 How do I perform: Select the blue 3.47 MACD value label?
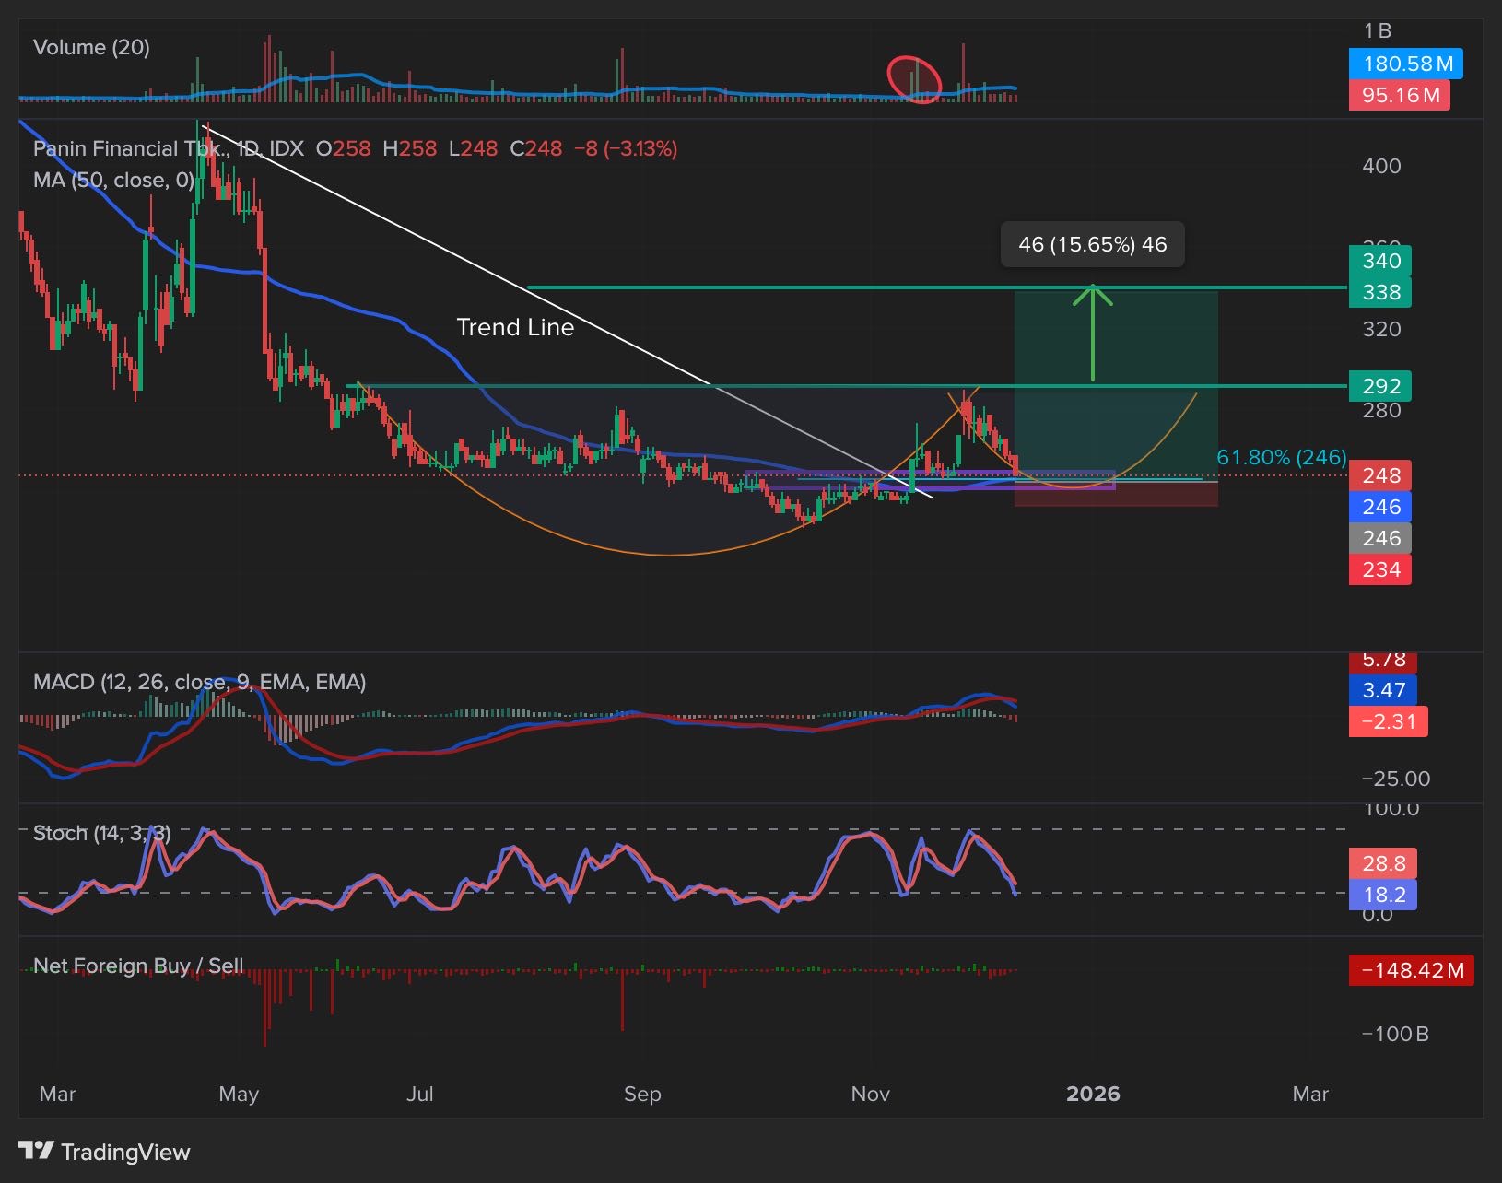(1382, 690)
